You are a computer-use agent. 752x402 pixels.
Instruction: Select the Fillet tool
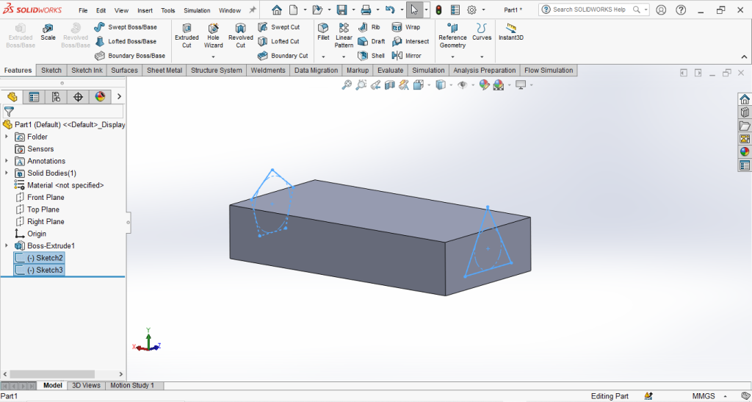[x=323, y=32]
